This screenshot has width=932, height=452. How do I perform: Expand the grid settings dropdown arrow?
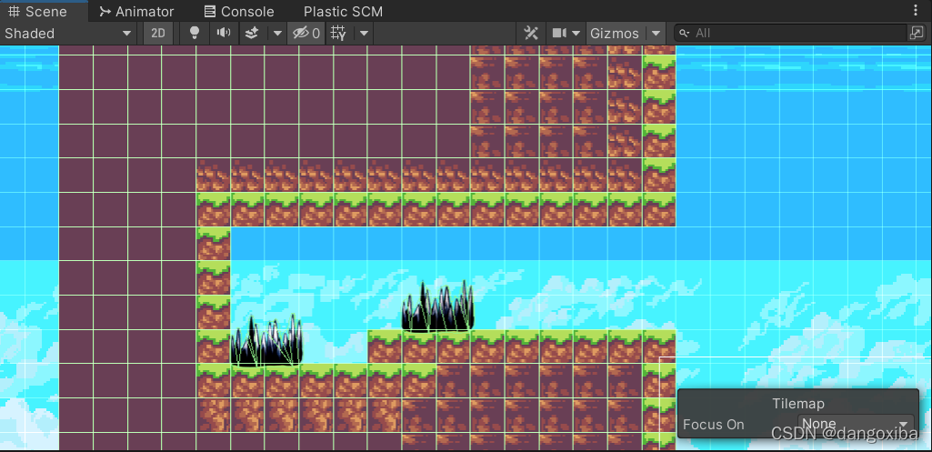pyautogui.click(x=365, y=34)
